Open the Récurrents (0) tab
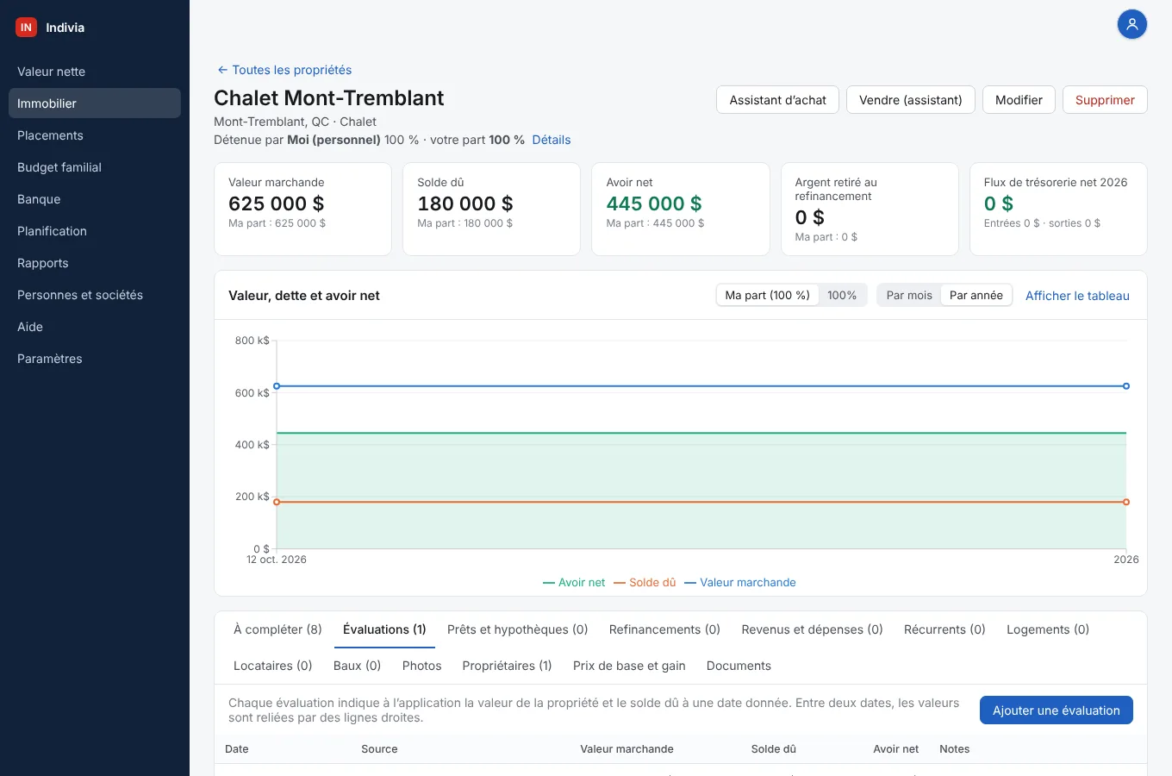Screen dimensions: 1172x776 pyautogui.click(x=944, y=629)
